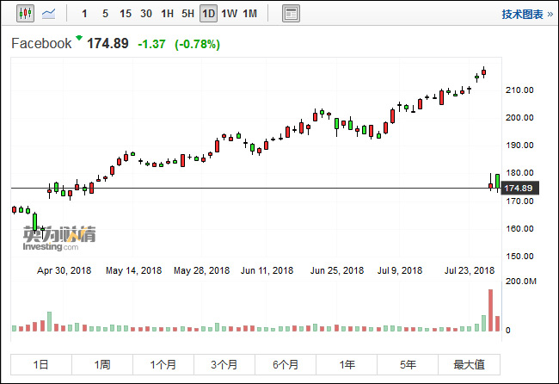Click the tallest red volume bar
This screenshot has width=559, height=384.
(x=491, y=310)
